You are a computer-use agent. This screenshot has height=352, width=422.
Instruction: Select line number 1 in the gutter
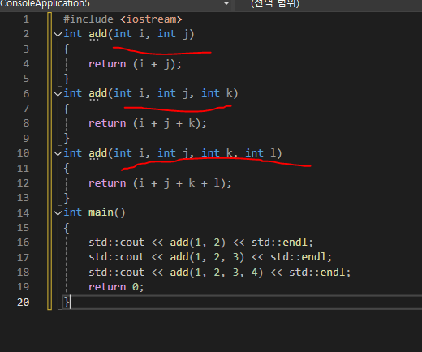[26, 19]
